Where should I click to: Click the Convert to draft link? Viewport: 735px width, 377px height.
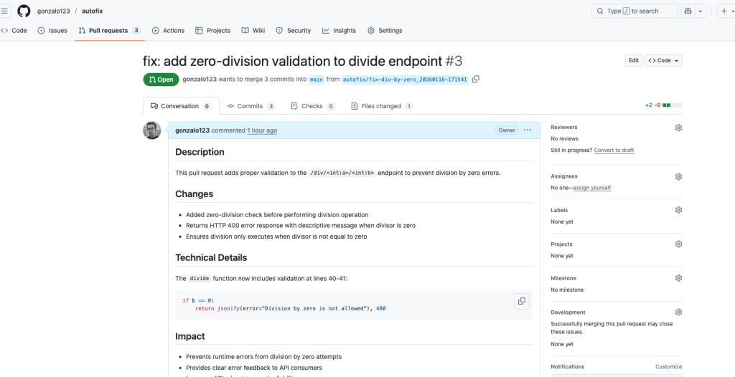(614, 151)
